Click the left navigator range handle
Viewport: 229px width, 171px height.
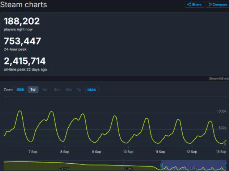(161, 166)
